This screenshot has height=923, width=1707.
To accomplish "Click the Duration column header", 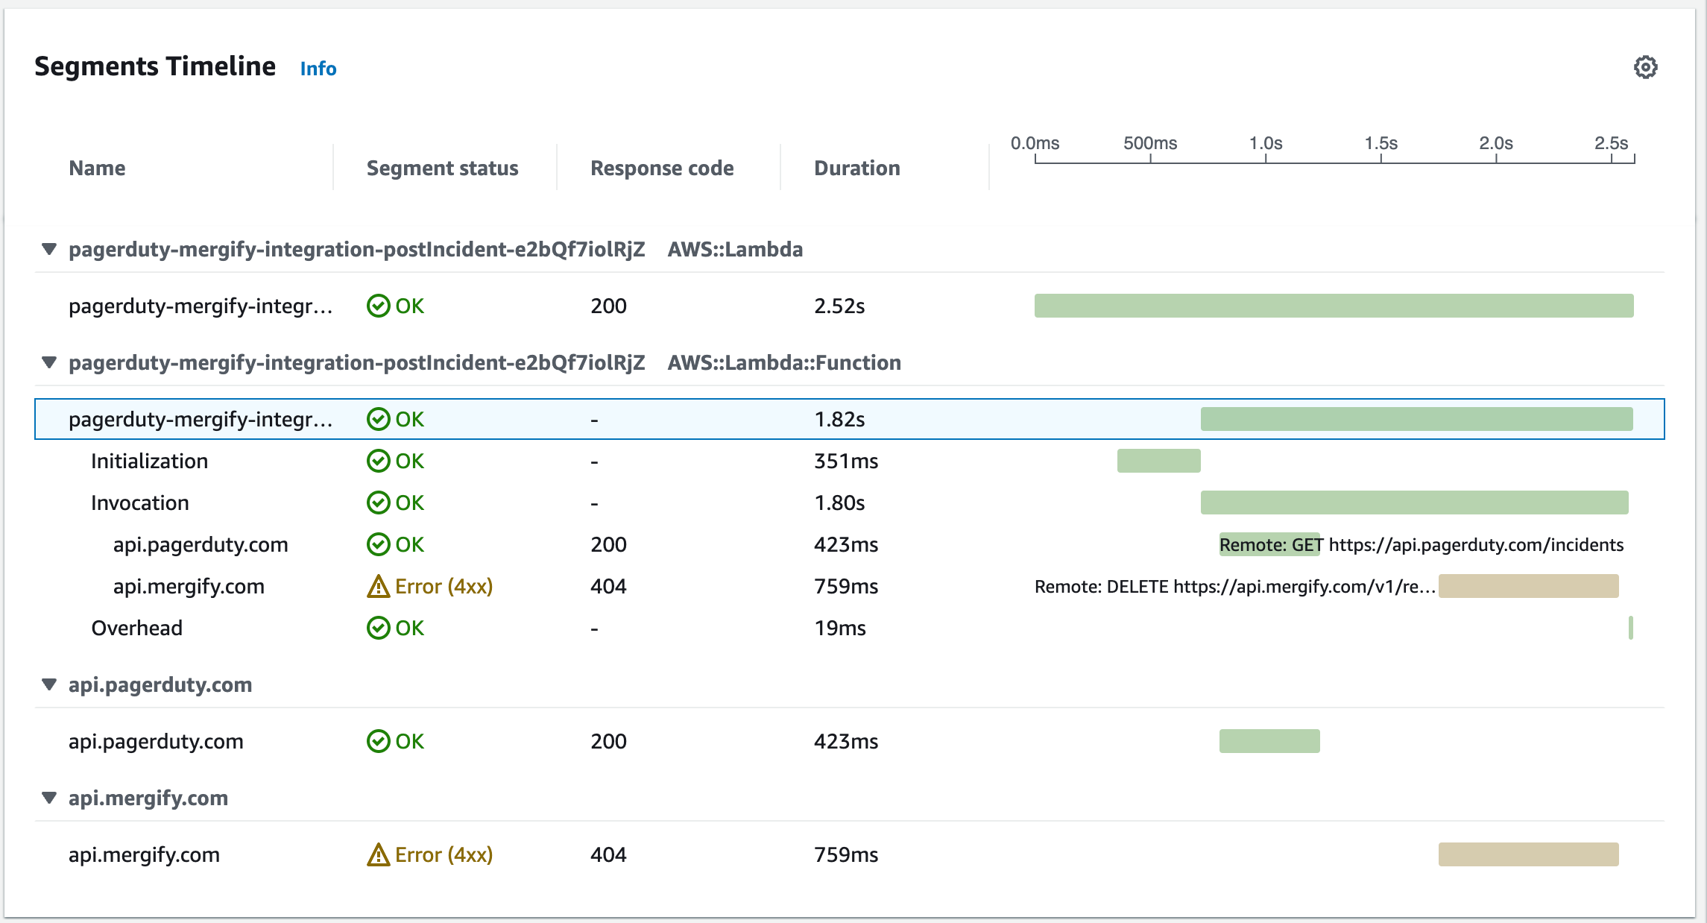I will click(x=856, y=168).
